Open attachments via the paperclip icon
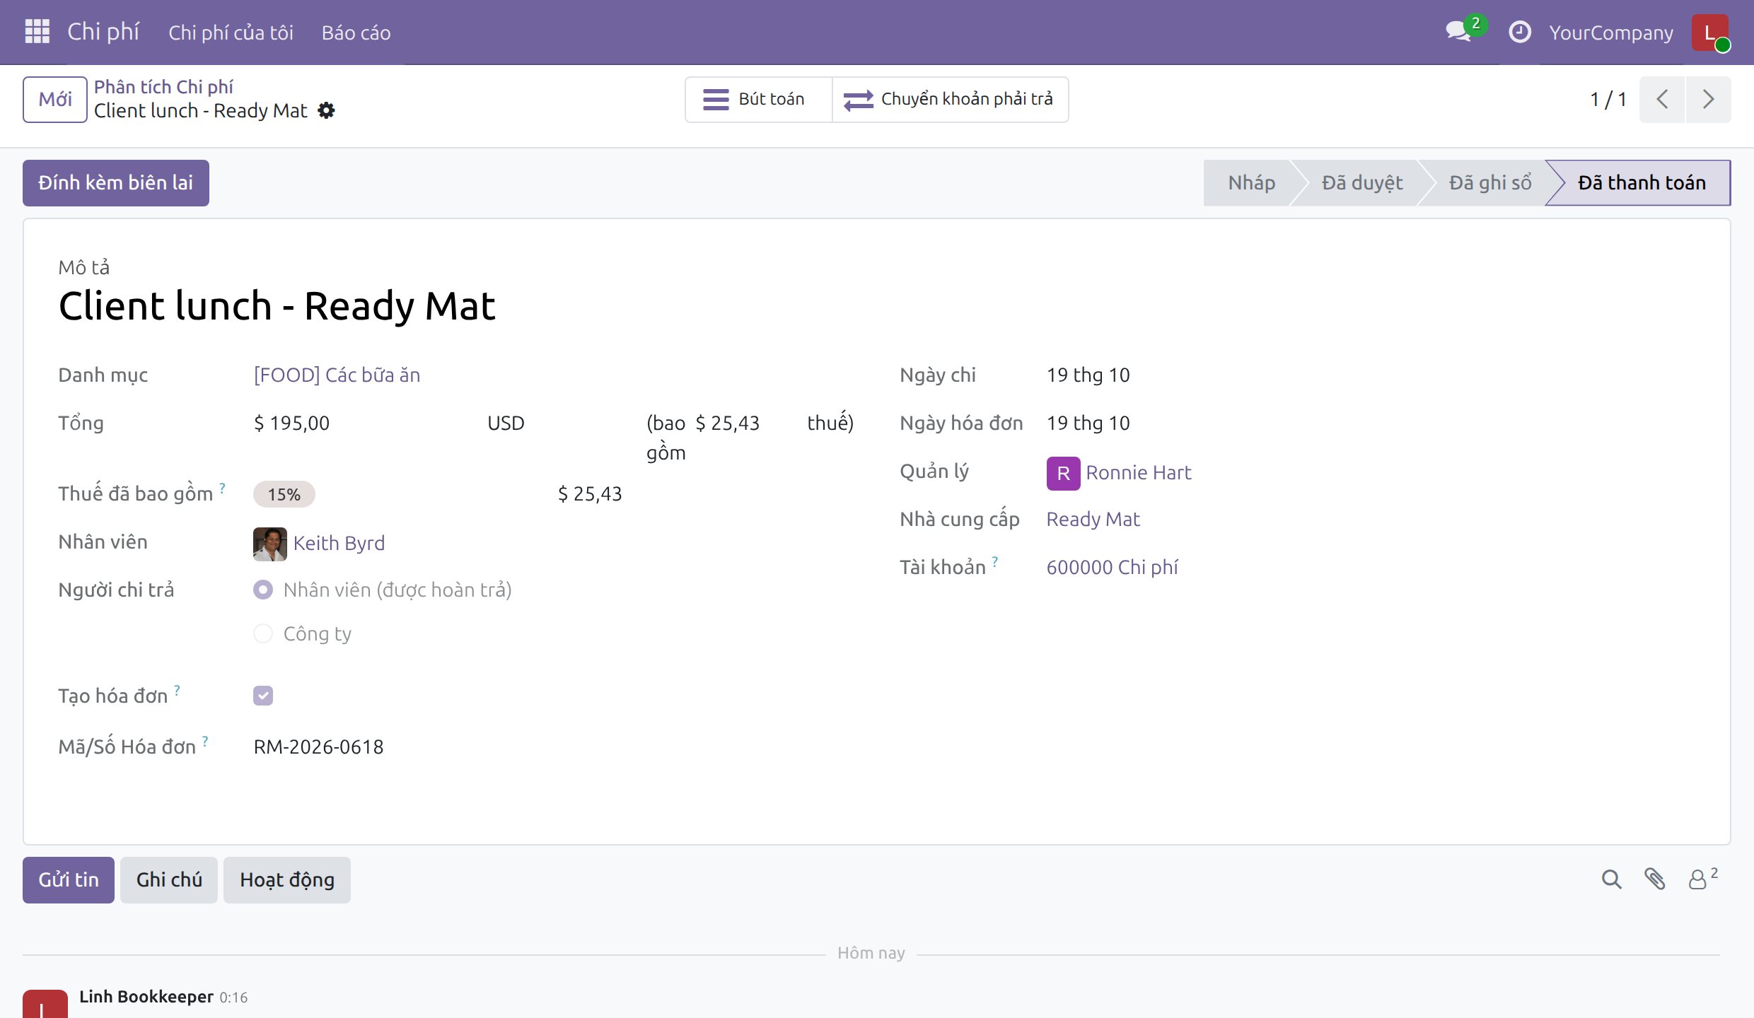The height and width of the screenshot is (1018, 1754). coord(1654,879)
